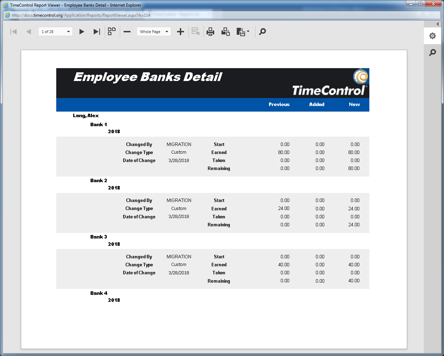Go to the first report page
Image resolution: width=444 pixels, height=356 pixels.
[x=14, y=32]
